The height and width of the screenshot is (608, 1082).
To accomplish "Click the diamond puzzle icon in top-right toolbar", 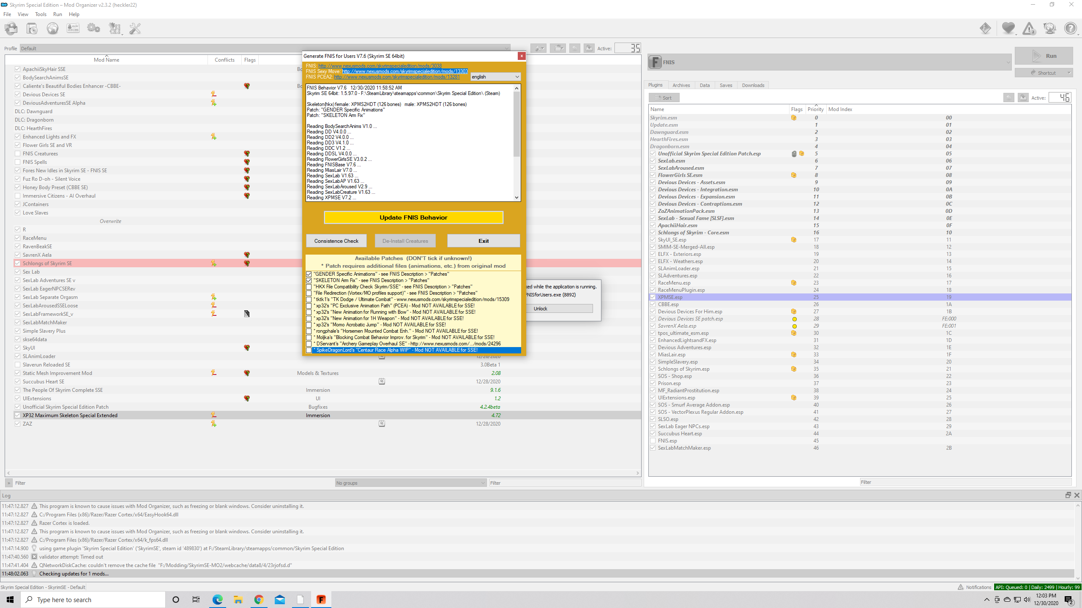I will [x=985, y=29].
